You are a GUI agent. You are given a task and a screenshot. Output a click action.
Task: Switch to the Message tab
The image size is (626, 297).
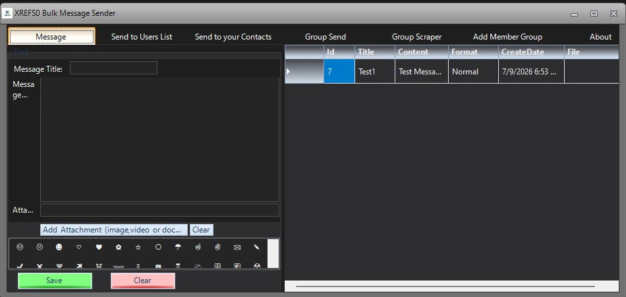(x=51, y=37)
